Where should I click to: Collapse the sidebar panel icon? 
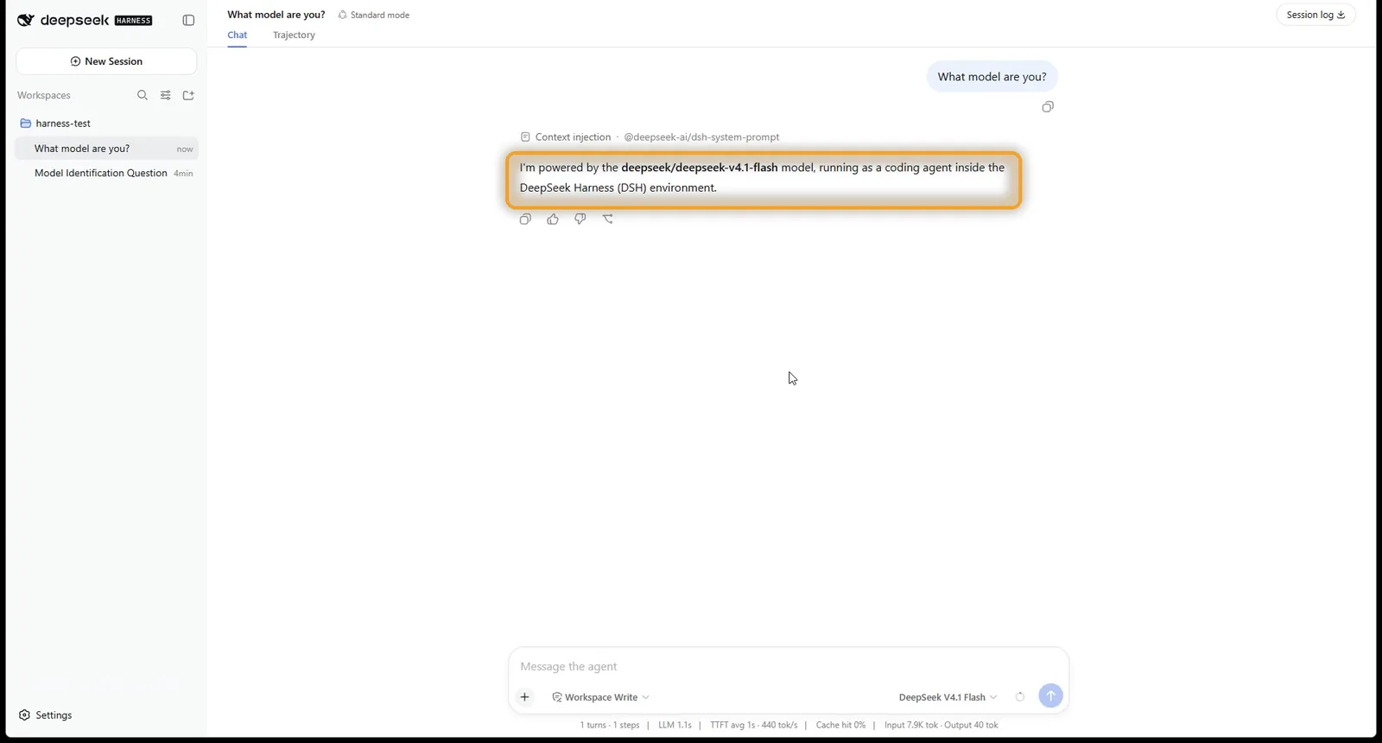188,20
